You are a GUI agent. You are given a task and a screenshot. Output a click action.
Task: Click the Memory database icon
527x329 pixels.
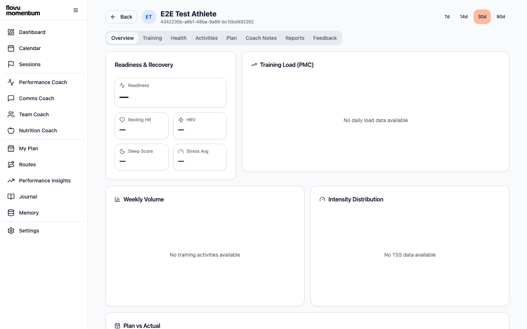pyautogui.click(x=11, y=213)
